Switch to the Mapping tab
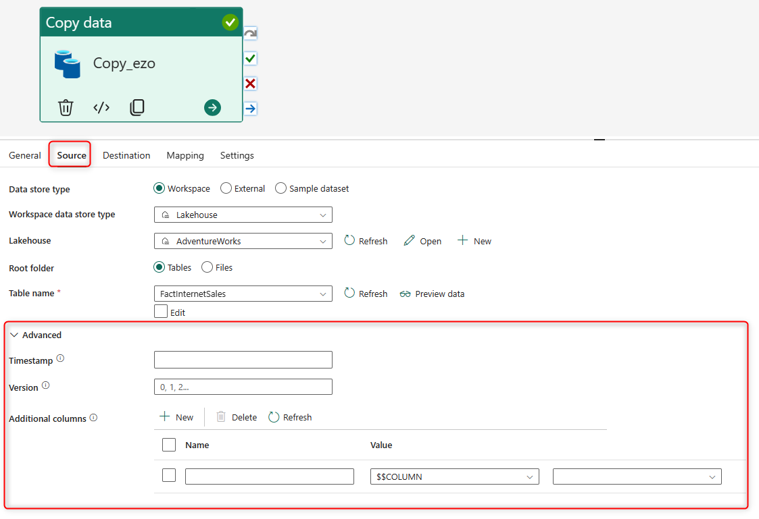Screen dimensions: 759x519 185,155
